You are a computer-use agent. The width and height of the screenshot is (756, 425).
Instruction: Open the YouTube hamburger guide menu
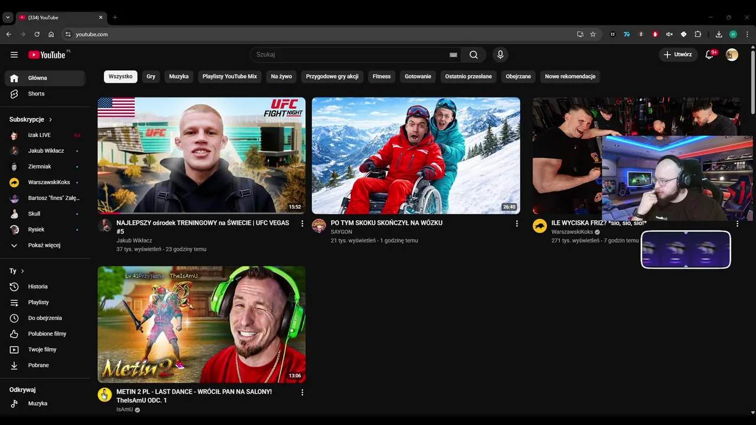point(14,55)
